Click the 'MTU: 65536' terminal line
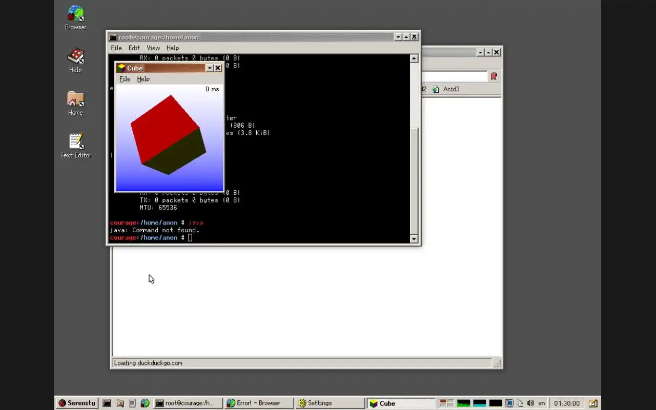 point(158,208)
